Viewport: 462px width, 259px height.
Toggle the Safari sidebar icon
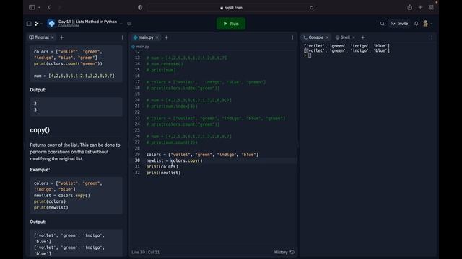(32, 7)
